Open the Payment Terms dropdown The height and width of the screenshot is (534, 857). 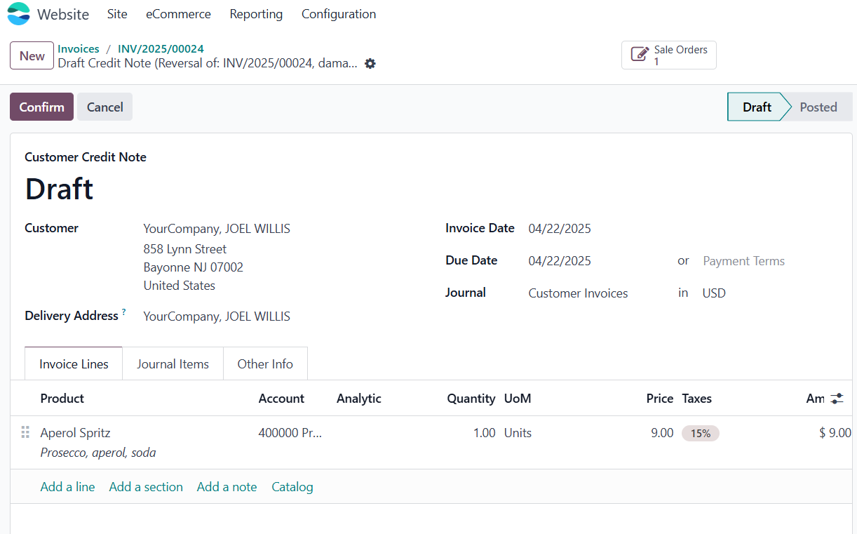pos(744,261)
